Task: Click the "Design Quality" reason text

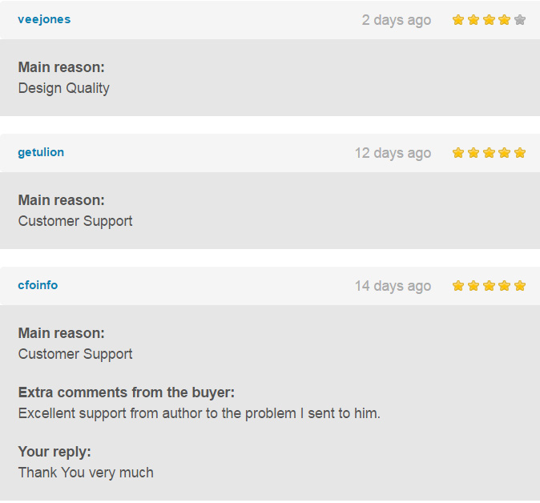Action: pos(64,88)
